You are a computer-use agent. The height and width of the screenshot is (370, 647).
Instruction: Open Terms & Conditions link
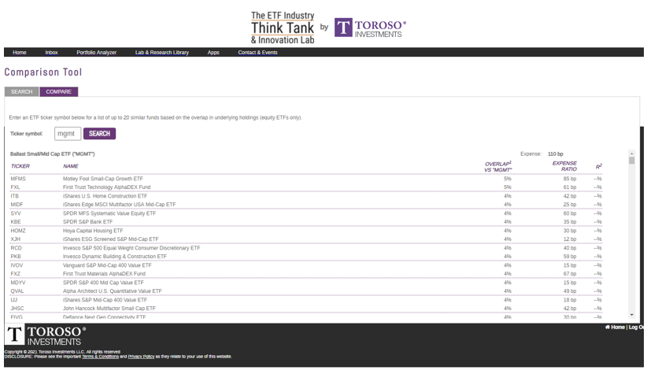100,357
